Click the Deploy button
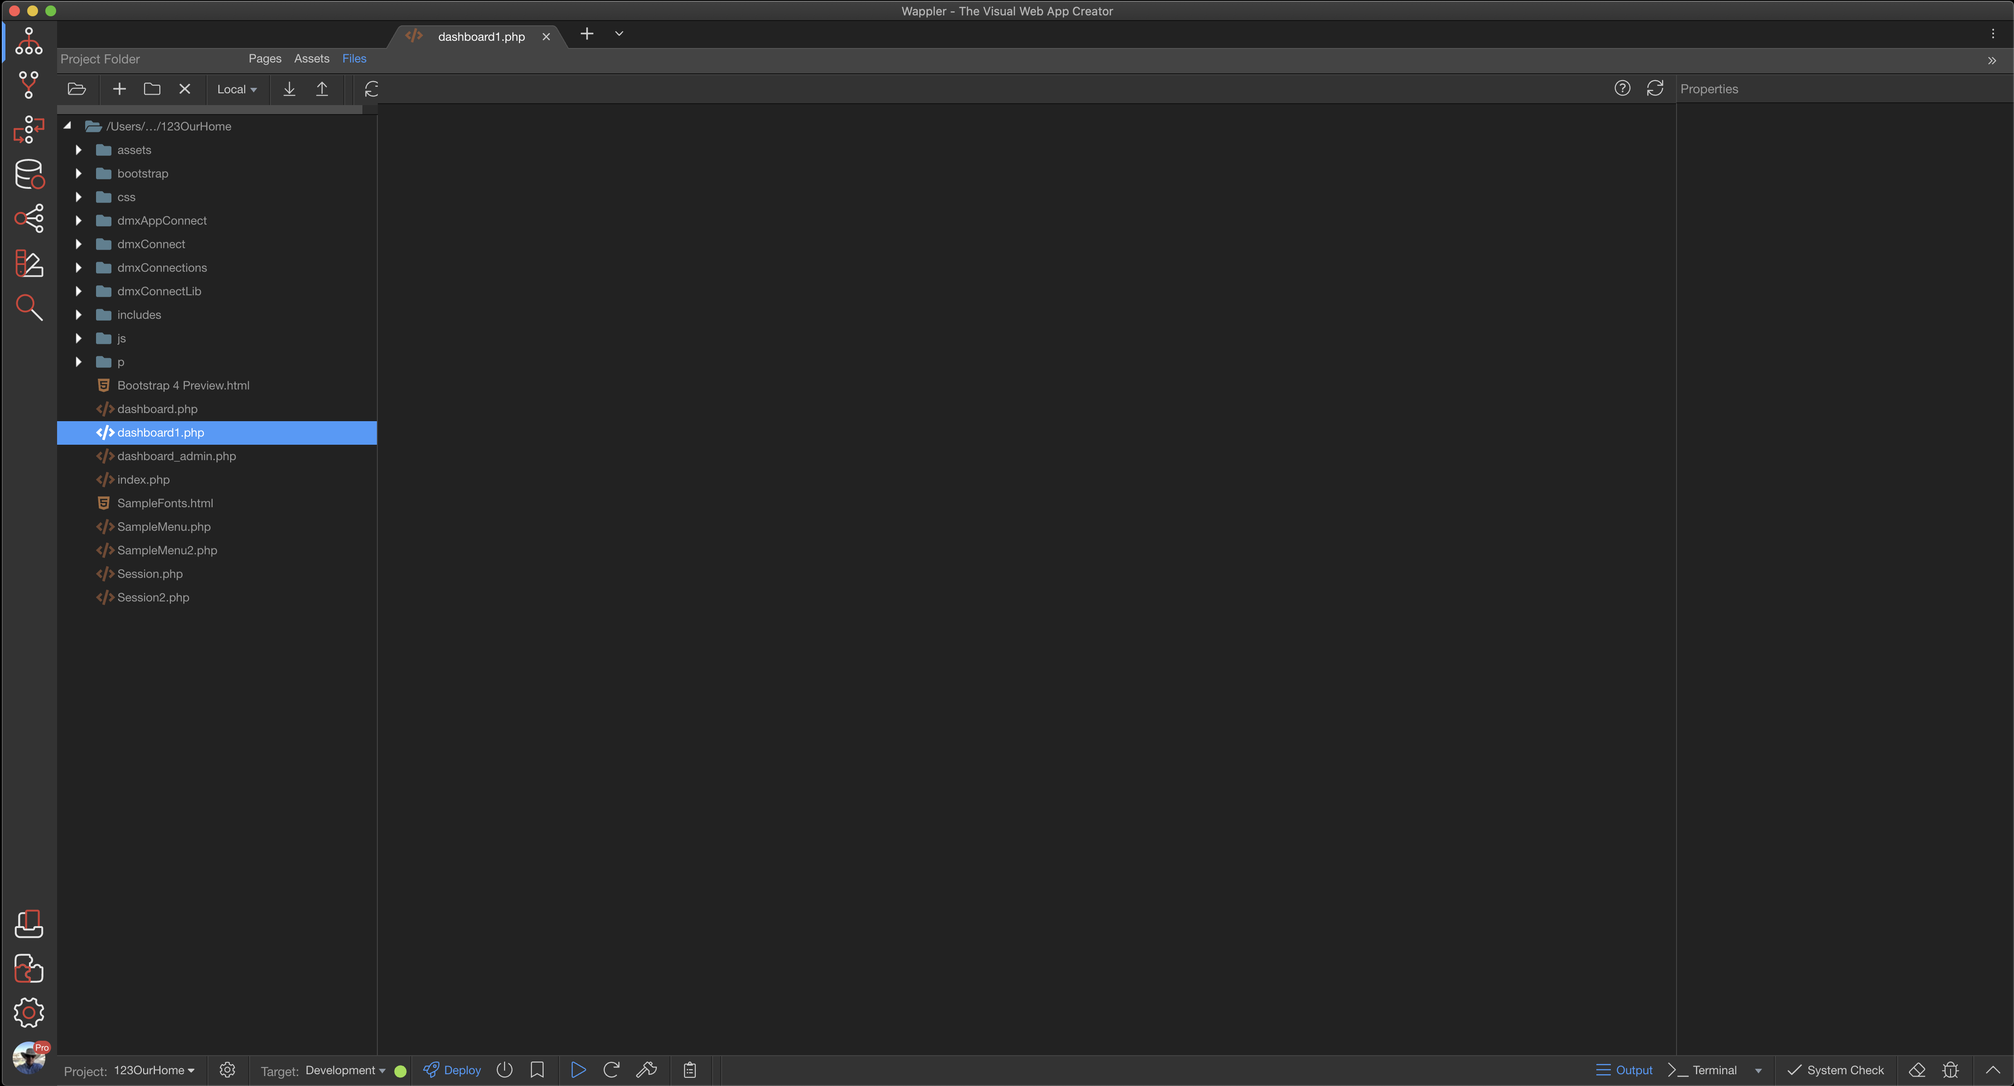 [452, 1070]
